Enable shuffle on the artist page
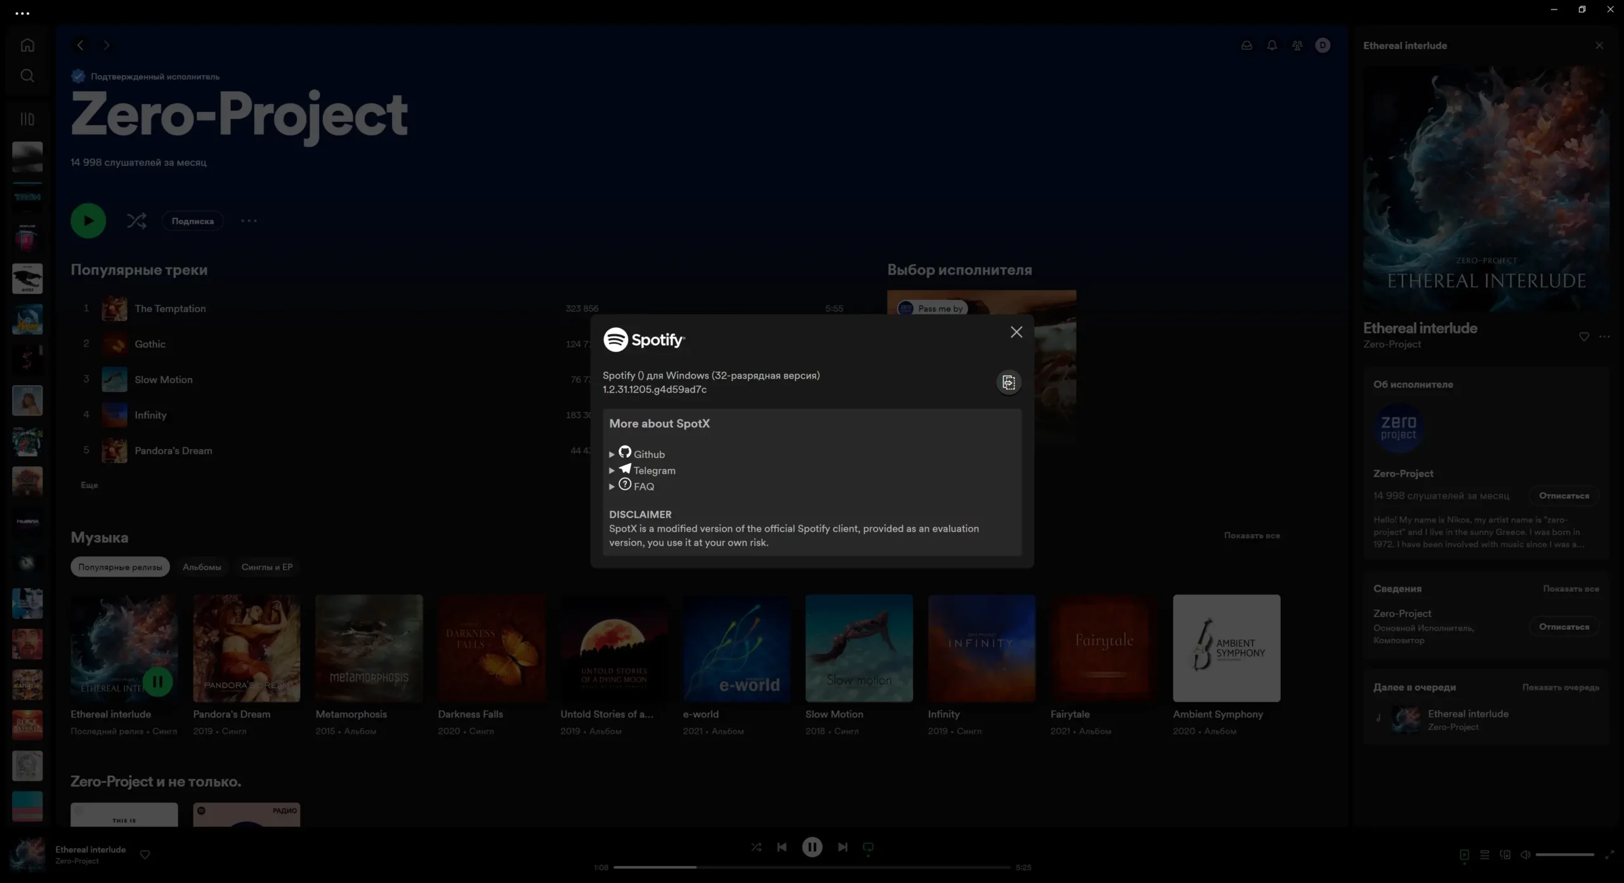This screenshot has width=1624, height=883. click(x=136, y=220)
